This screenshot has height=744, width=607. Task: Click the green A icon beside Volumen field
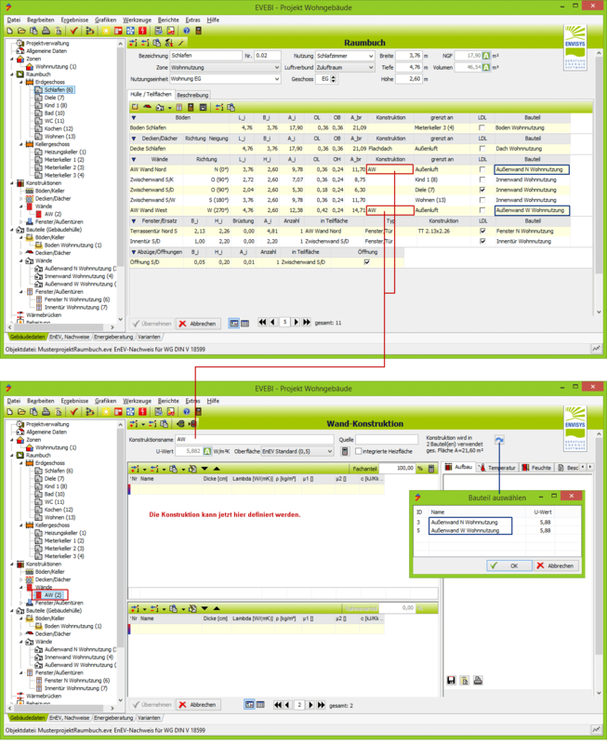click(x=486, y=68)
